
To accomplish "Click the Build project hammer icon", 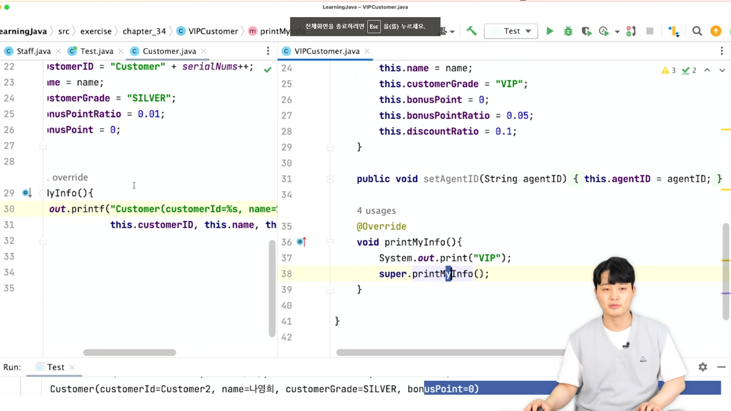I will point(471,31).
